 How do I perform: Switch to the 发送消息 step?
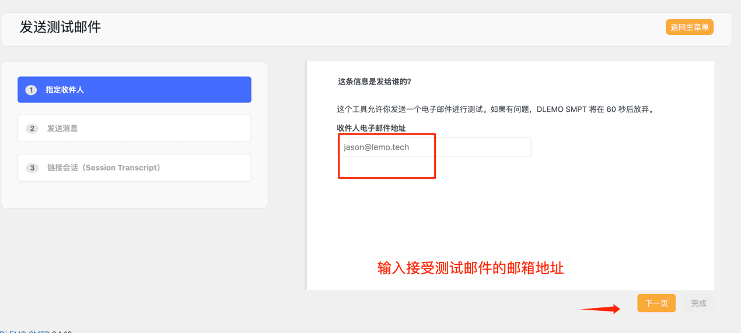134,129
